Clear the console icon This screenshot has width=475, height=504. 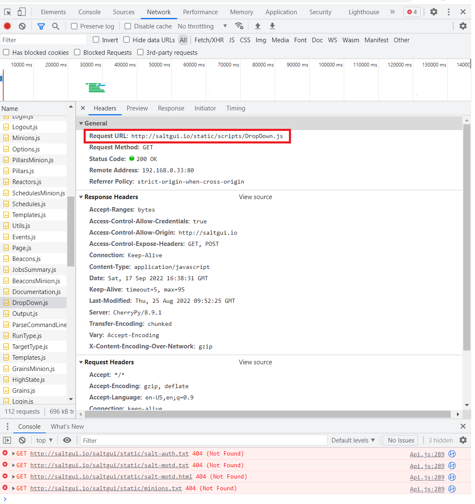(x=22, y=440)
